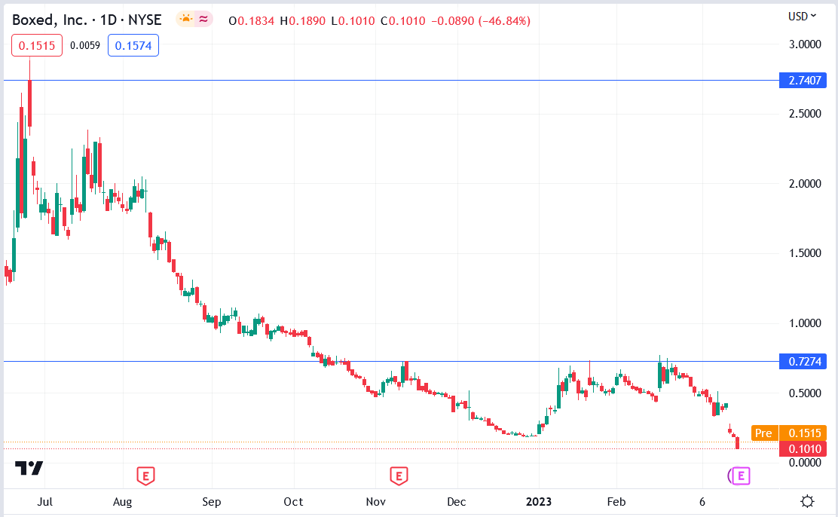Click the Sep label on time axis

point(212,501)
